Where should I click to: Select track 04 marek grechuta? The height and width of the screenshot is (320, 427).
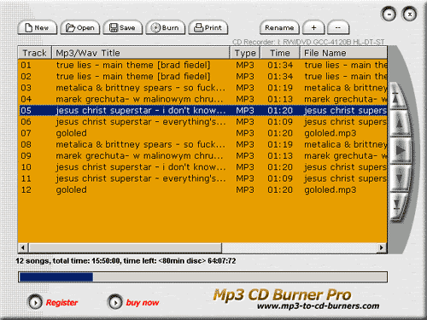point(202,99)
